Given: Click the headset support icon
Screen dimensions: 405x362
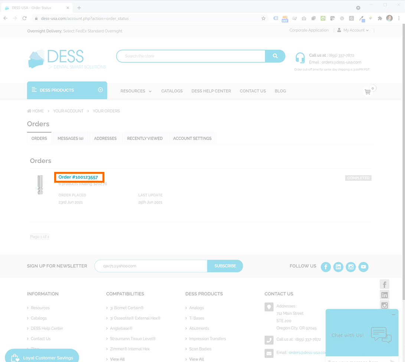Looking at the screenshot, I should point(300,57).
